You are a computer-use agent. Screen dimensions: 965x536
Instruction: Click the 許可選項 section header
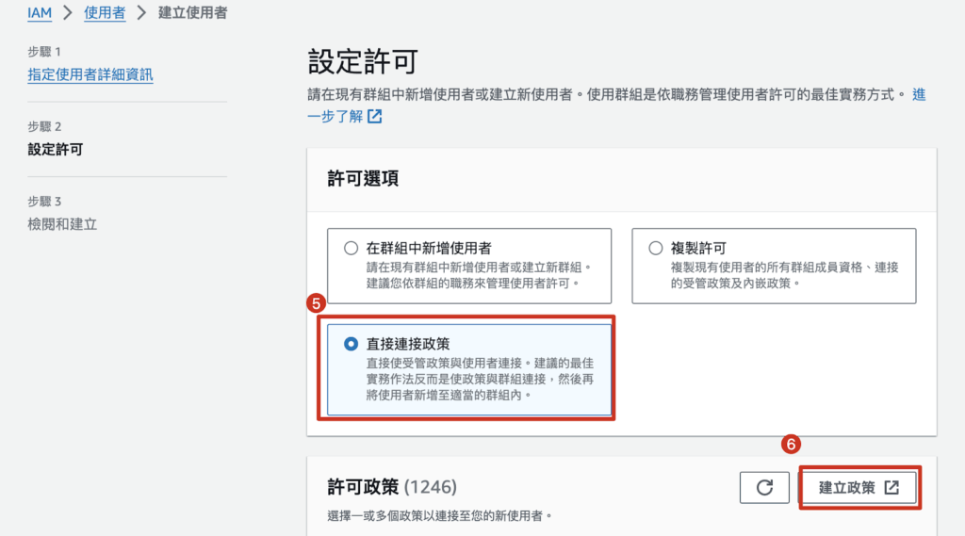(x=363, y=179)
